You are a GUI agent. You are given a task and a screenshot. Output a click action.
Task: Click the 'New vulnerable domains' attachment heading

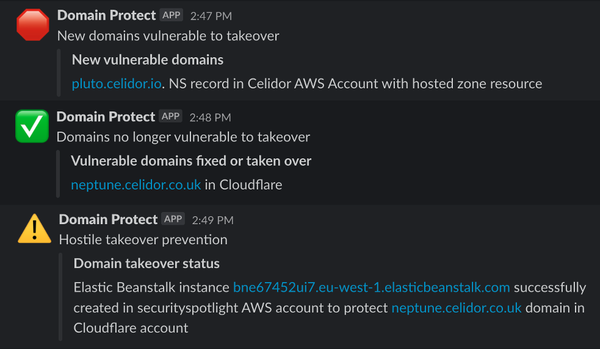[x=148, y=60]
